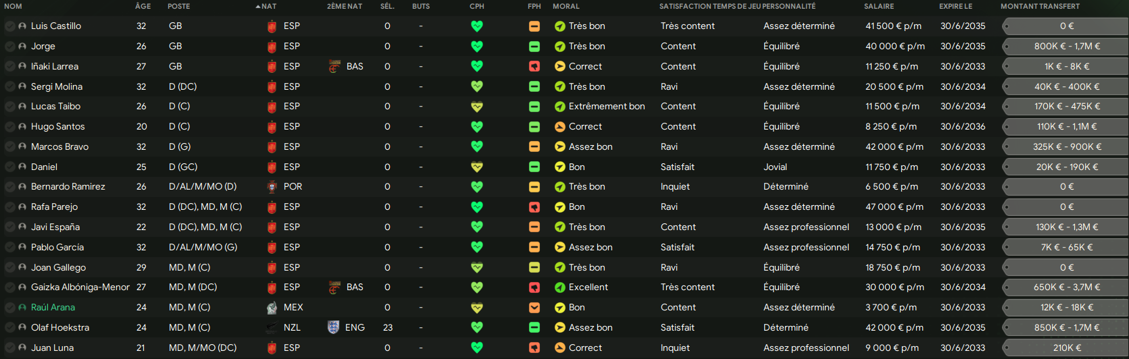Viewport: 1129px width, 359px height.
Task: Click Gaizka Albóniga-Menor's 650K–3,7M transfer value bar
Action: [x=1065, y=287]
